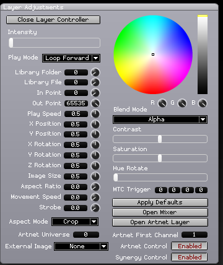Click the In Point knob
The height and width of the screenshot is (265, 223).
tap(95, 93)
